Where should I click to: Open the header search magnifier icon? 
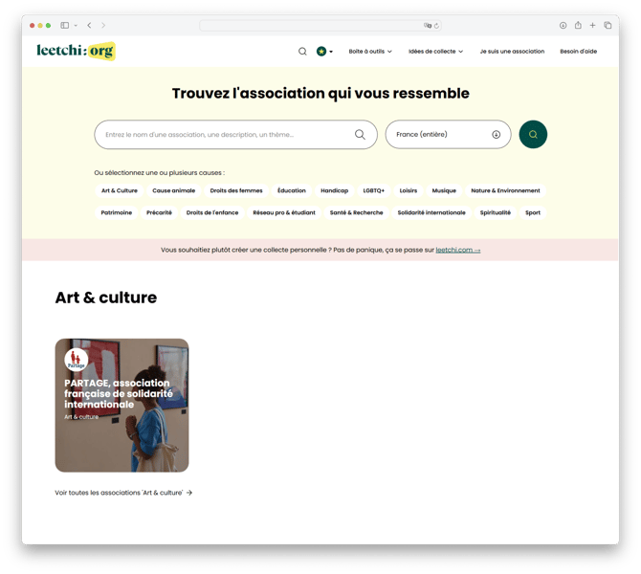pos(302,52)
